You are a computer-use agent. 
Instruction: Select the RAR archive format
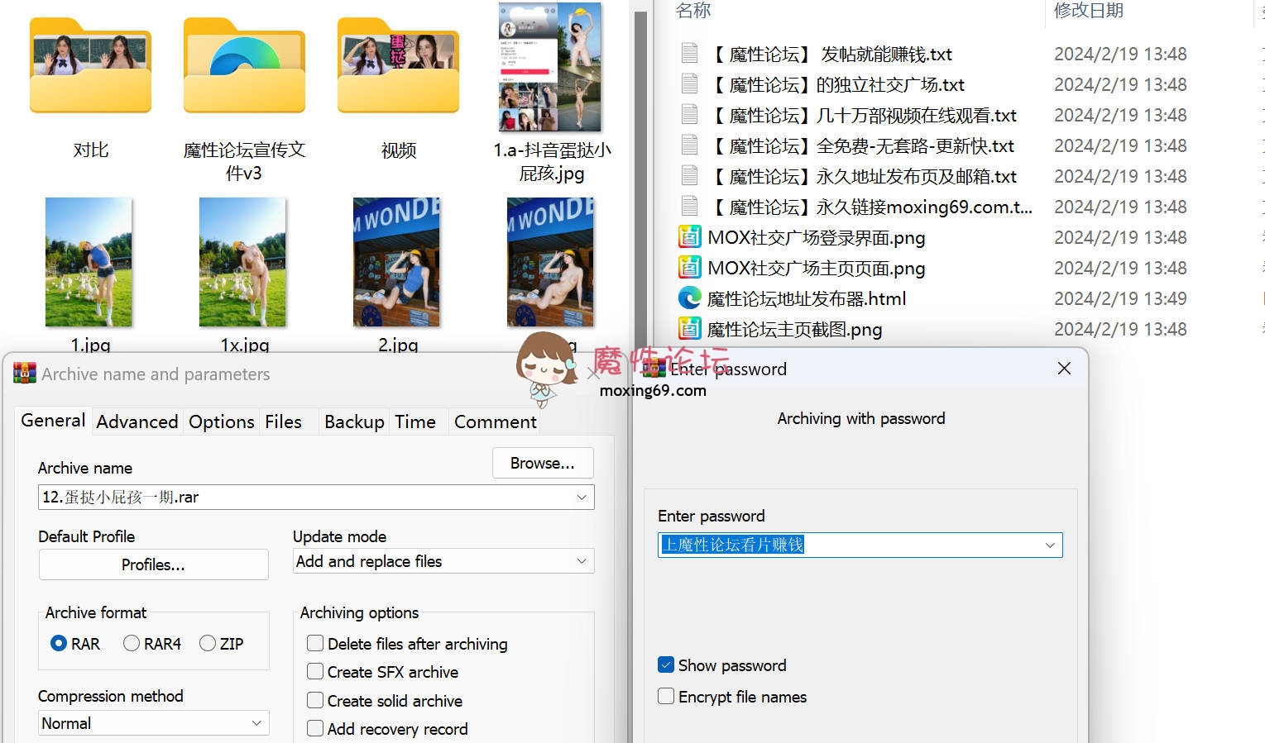[59, 643]
